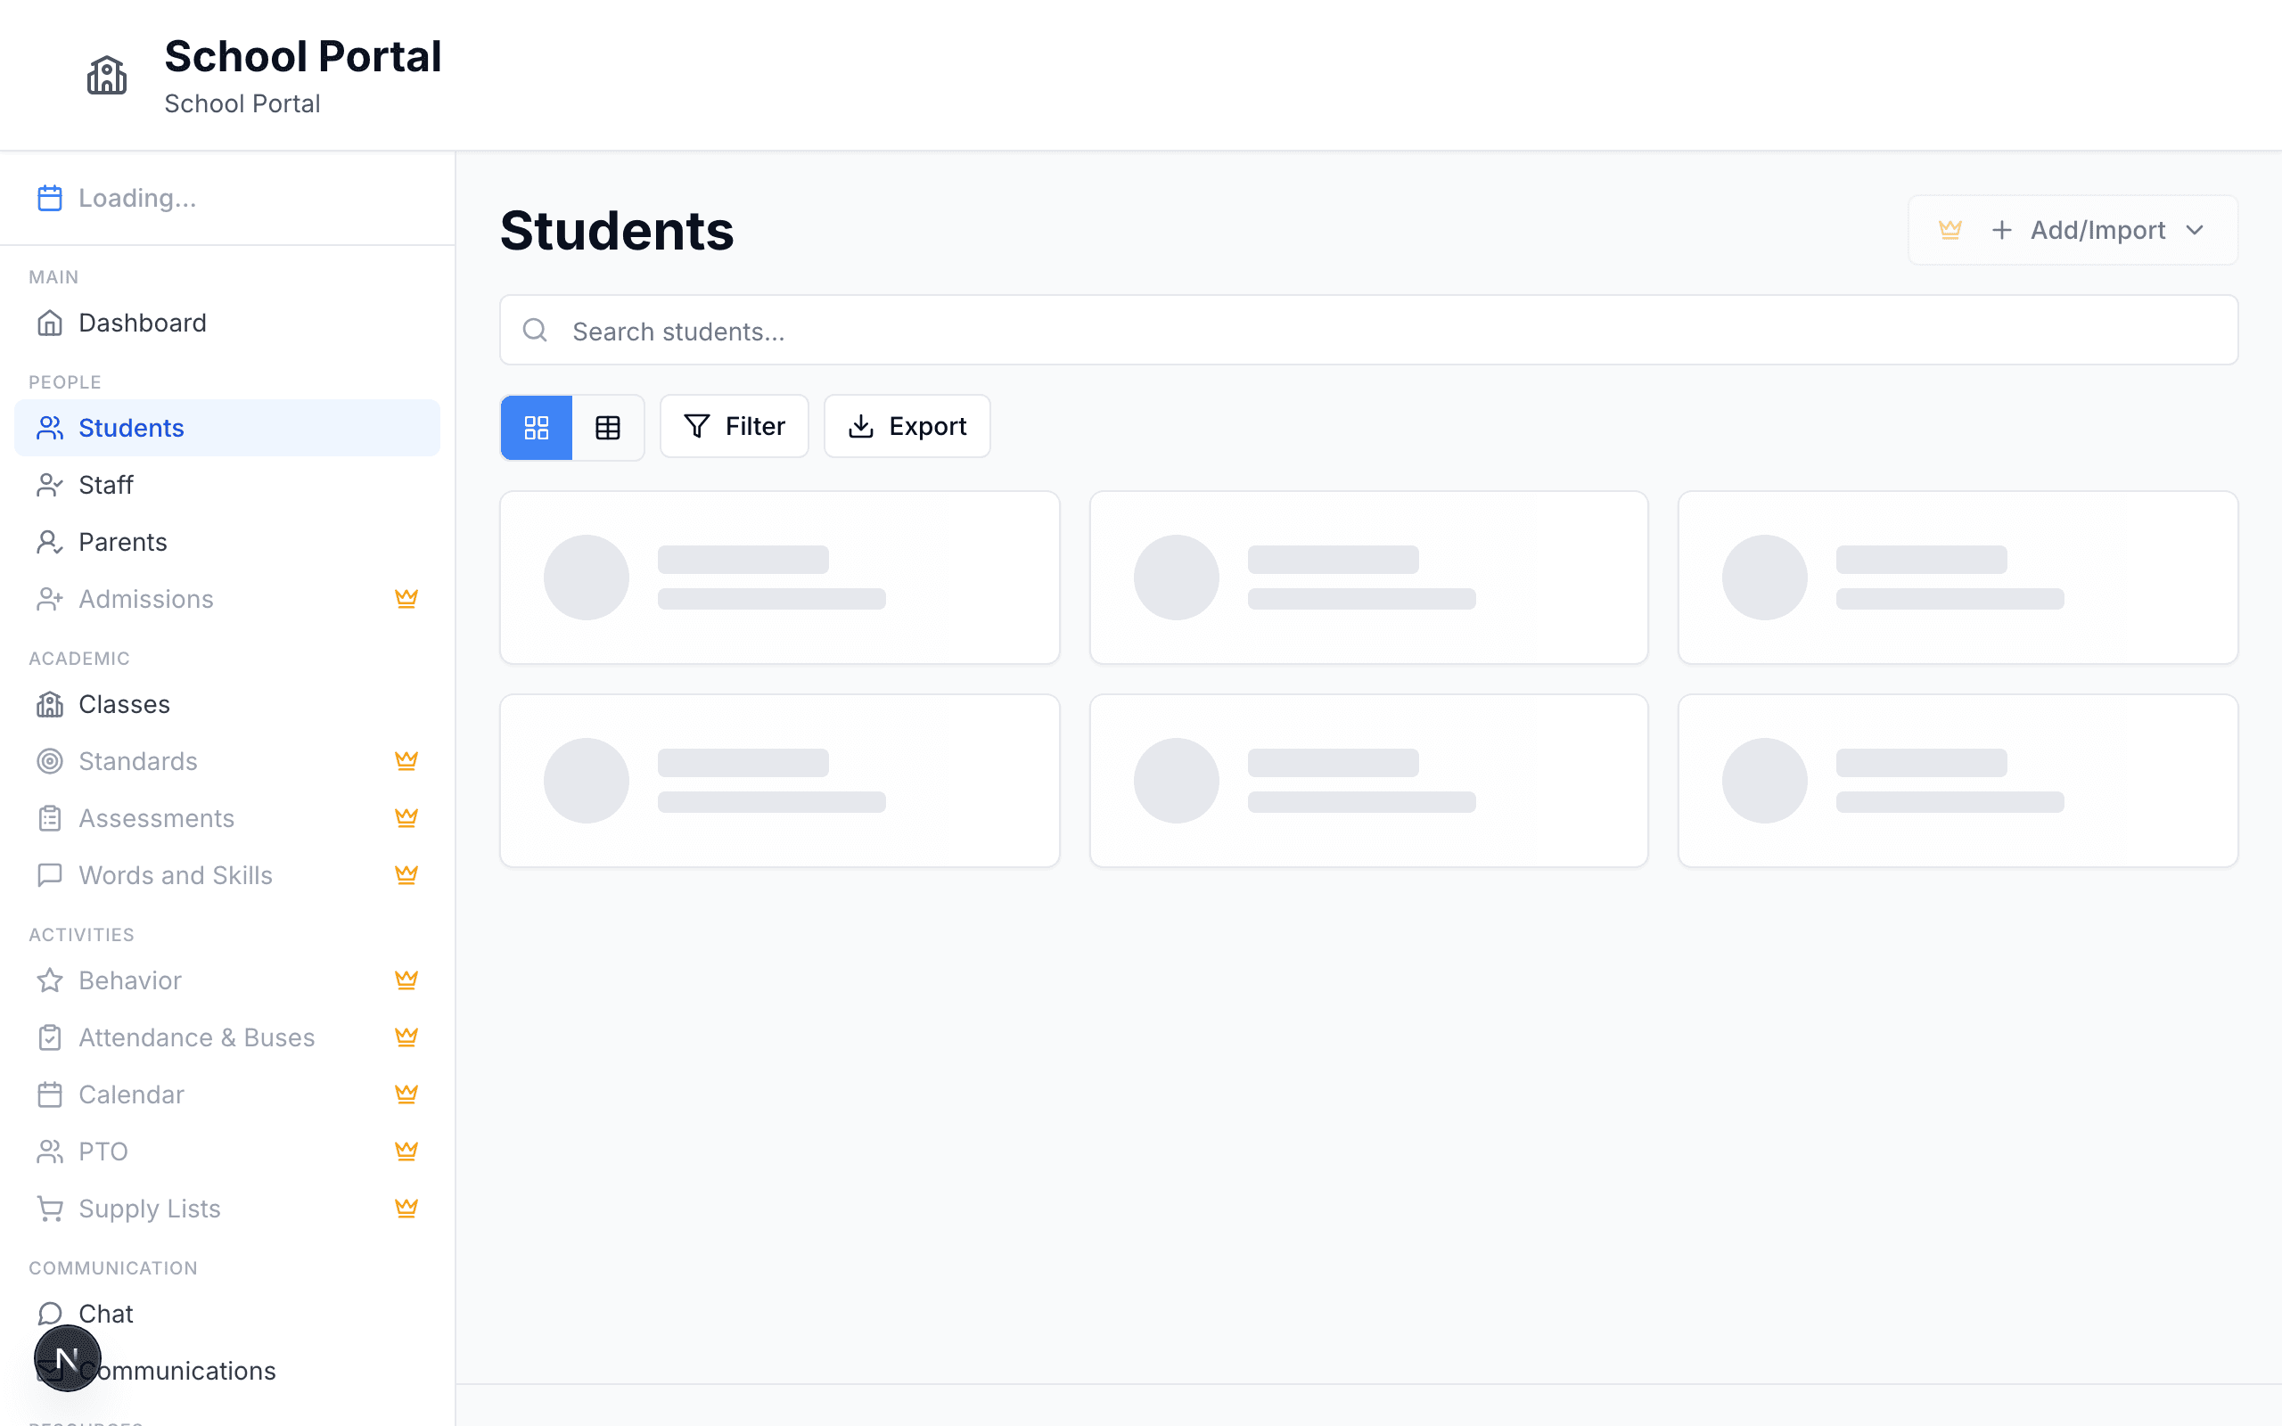Open Chat with the speech bubble icon
The width and height of the screenshot is (2282, 1426).
(x=50, y=1312)
